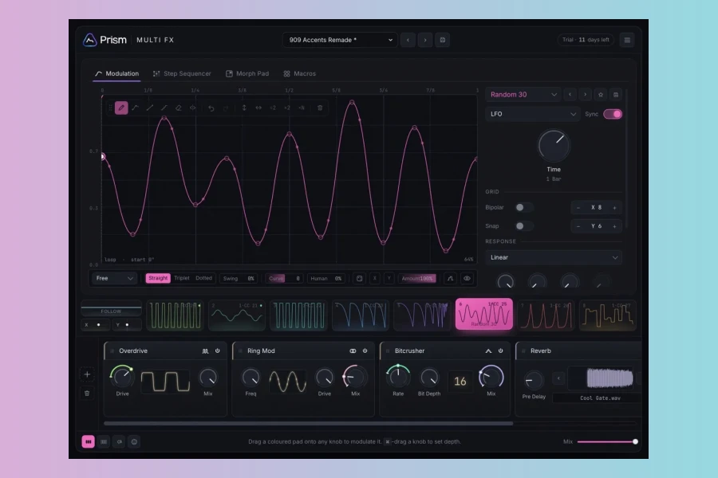Click the reverb previous sample arrow

point(558,378)
